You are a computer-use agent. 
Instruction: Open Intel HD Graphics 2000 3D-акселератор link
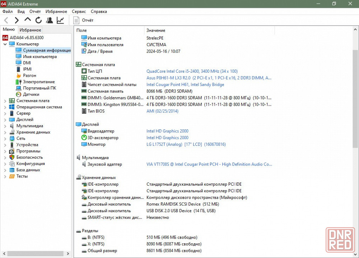(167, 138)
